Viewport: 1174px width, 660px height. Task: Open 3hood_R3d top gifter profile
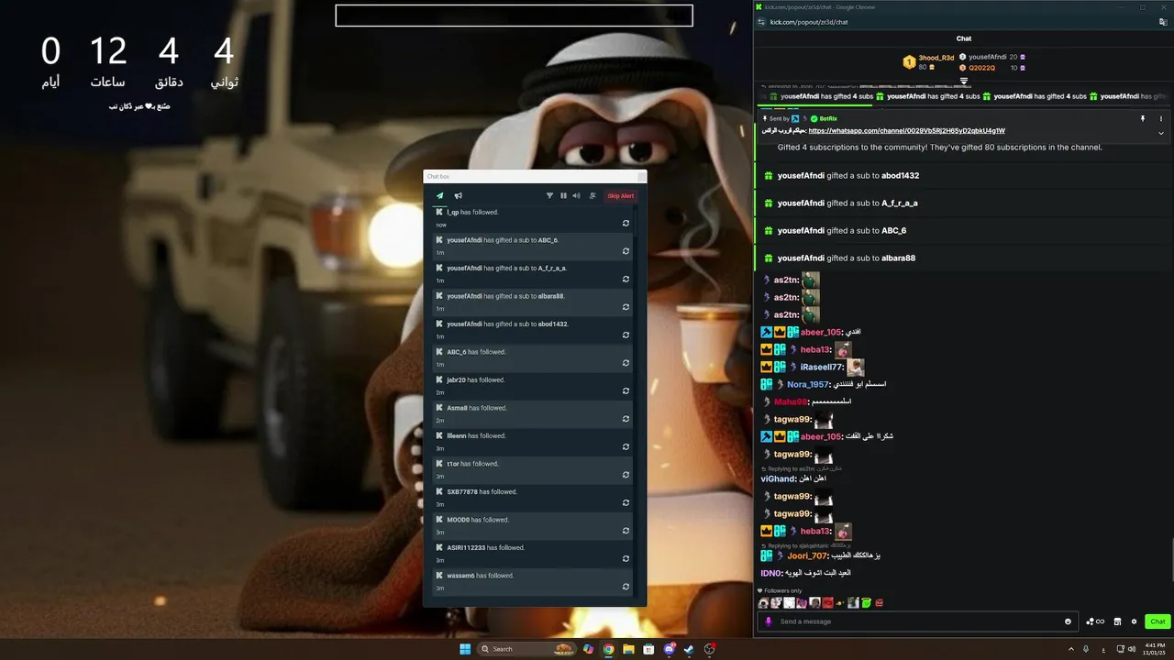[936, 58]
